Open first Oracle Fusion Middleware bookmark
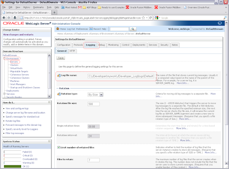Screen dimensions: 229x169 (140, 7)
